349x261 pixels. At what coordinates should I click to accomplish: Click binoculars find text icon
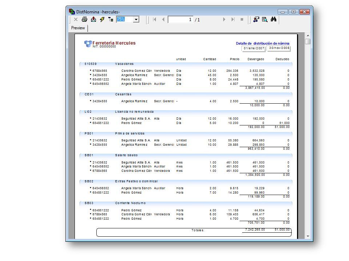273,20
